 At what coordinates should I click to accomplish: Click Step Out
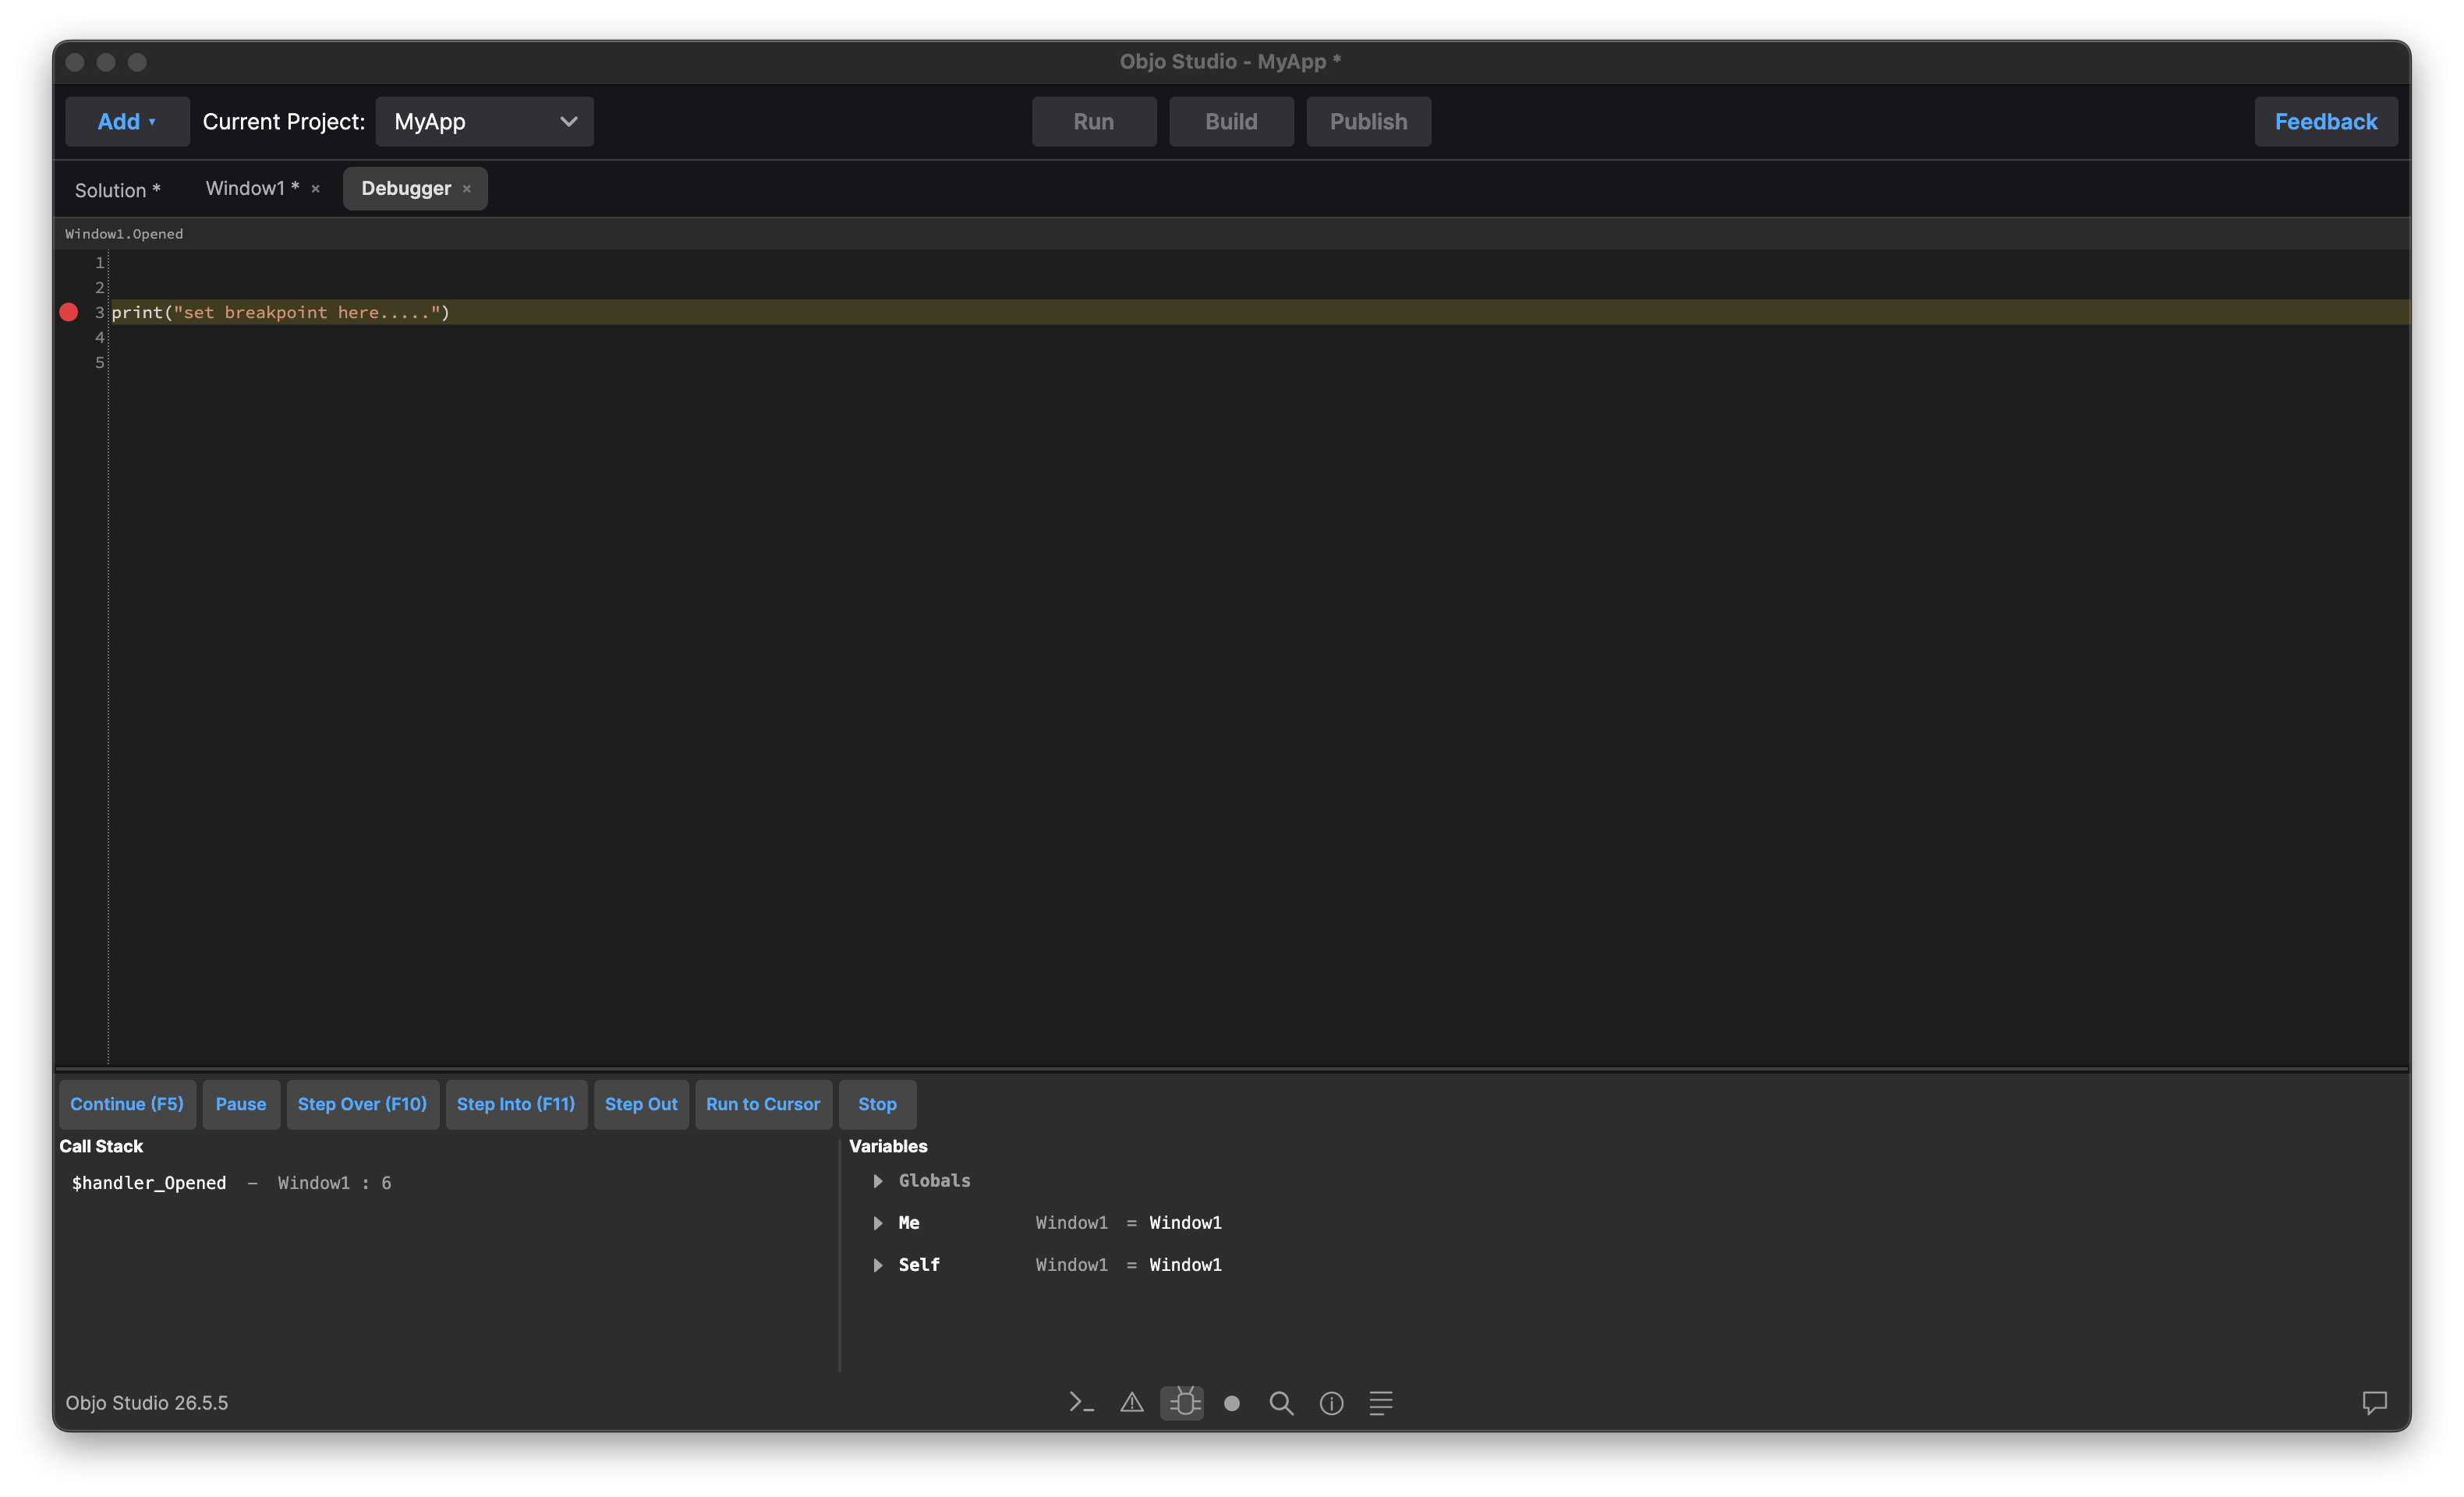(x=641, y=1104)
